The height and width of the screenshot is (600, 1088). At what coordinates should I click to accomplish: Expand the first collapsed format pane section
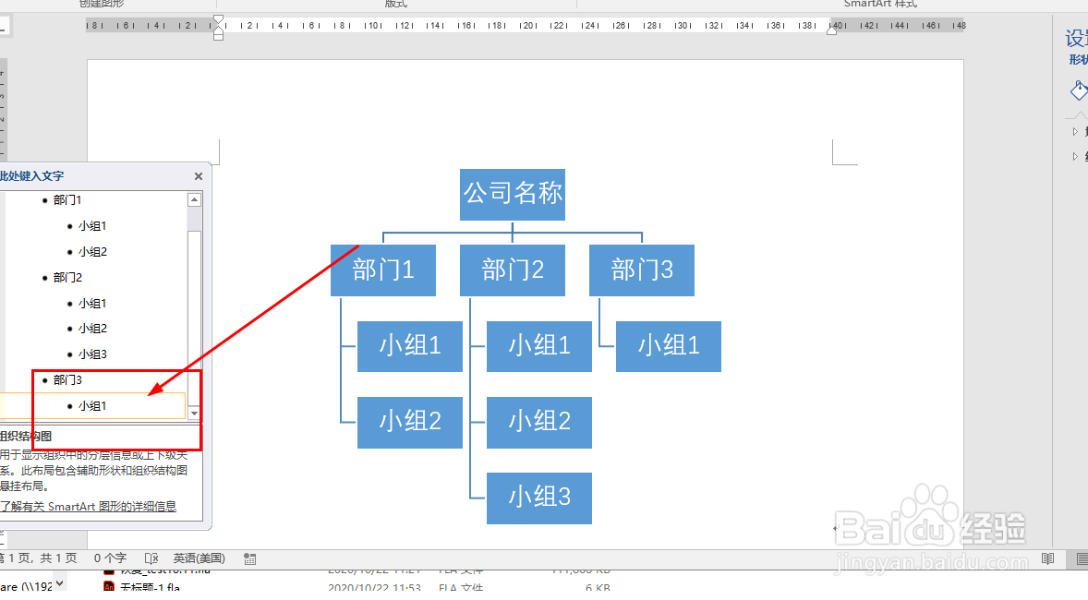coord(1075,131)
